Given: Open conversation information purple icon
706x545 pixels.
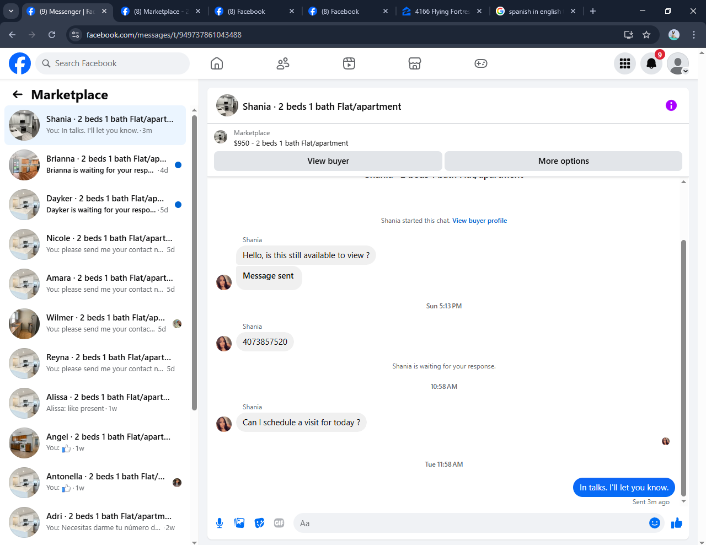Looking at the screenshot, I should click(671, 105).
